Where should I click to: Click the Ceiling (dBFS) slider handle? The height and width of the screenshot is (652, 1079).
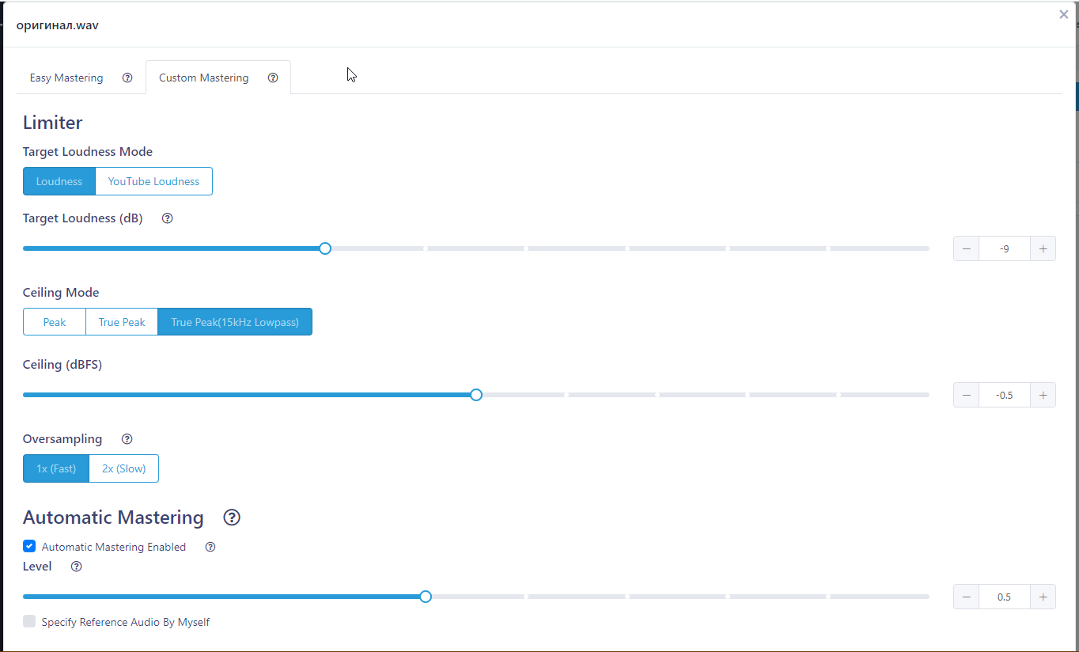476,395
